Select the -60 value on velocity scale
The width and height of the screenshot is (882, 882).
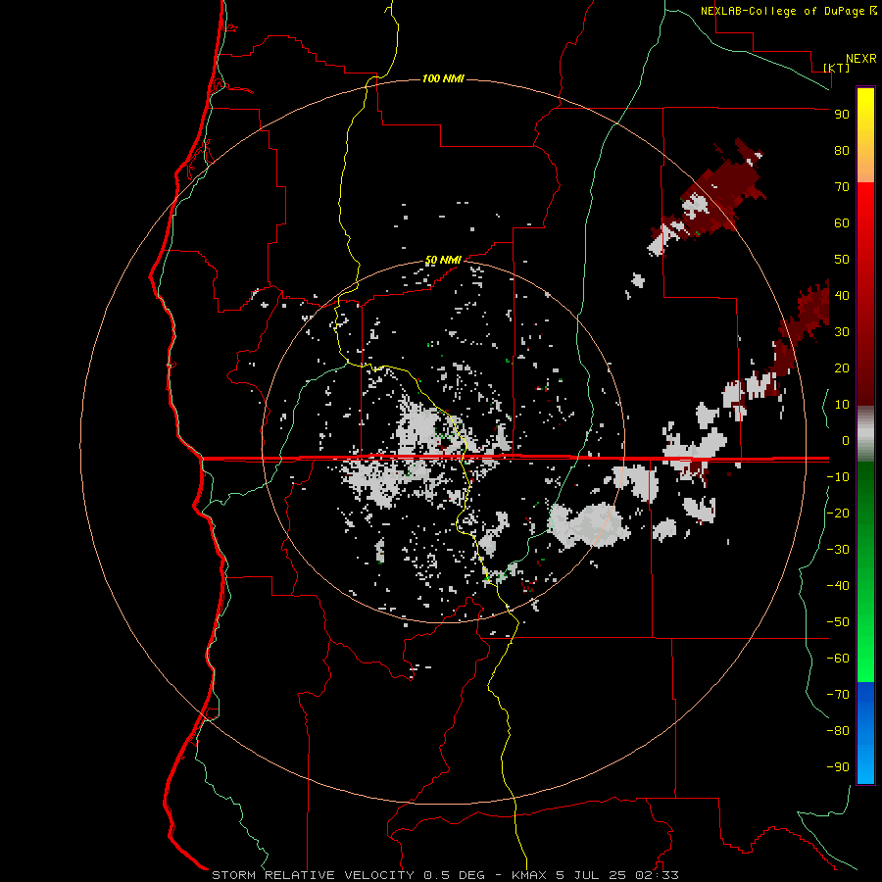pyautogui.click(x=838, y=659)
